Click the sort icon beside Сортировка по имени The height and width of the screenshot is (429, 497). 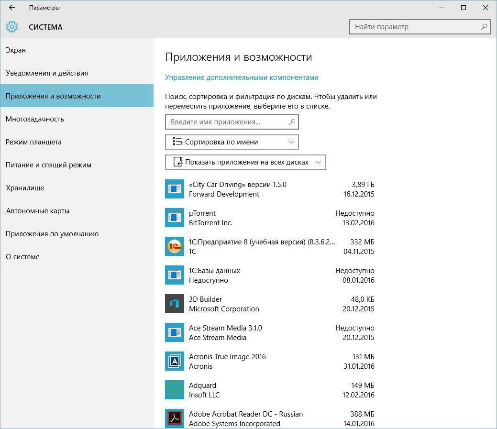pyautogui.click(x=177, y=142)
